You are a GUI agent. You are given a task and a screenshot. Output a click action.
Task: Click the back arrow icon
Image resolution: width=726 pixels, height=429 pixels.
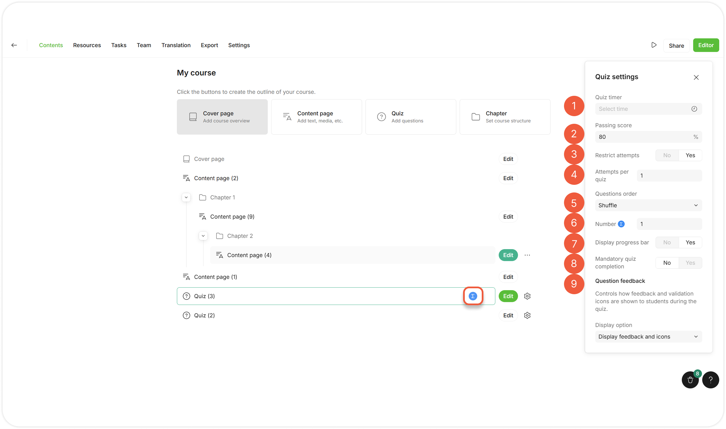pos(14,45)
